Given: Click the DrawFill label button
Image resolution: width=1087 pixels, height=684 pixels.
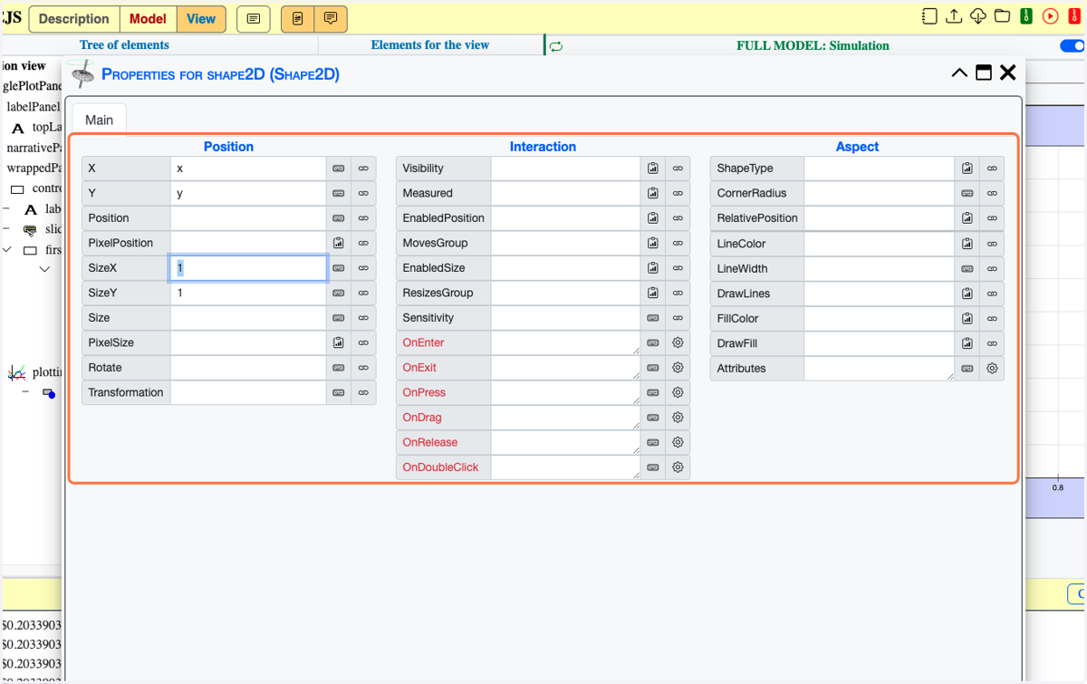Looking at the screenshot, I should [756, 343].
